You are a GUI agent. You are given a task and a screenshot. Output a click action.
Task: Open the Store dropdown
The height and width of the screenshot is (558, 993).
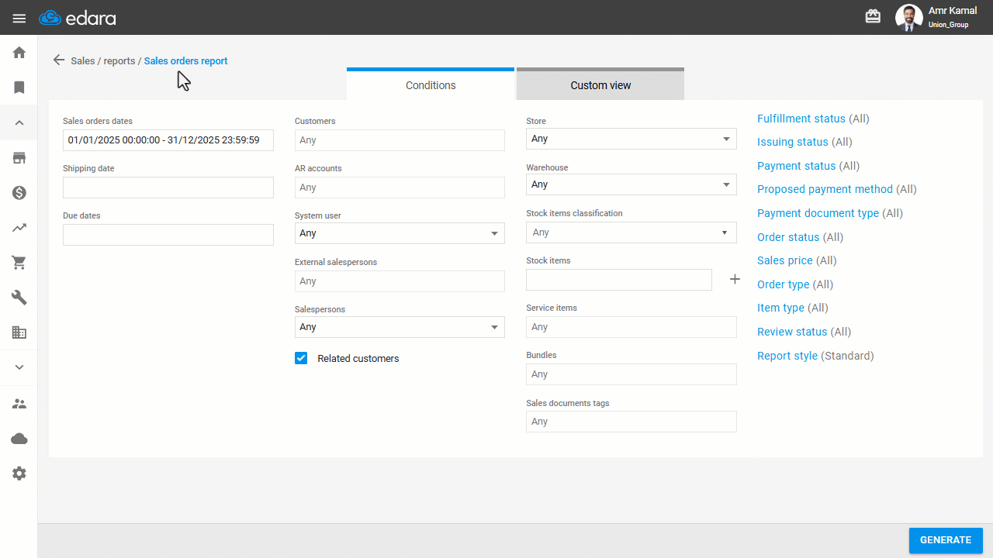click(x=631, y=139)
